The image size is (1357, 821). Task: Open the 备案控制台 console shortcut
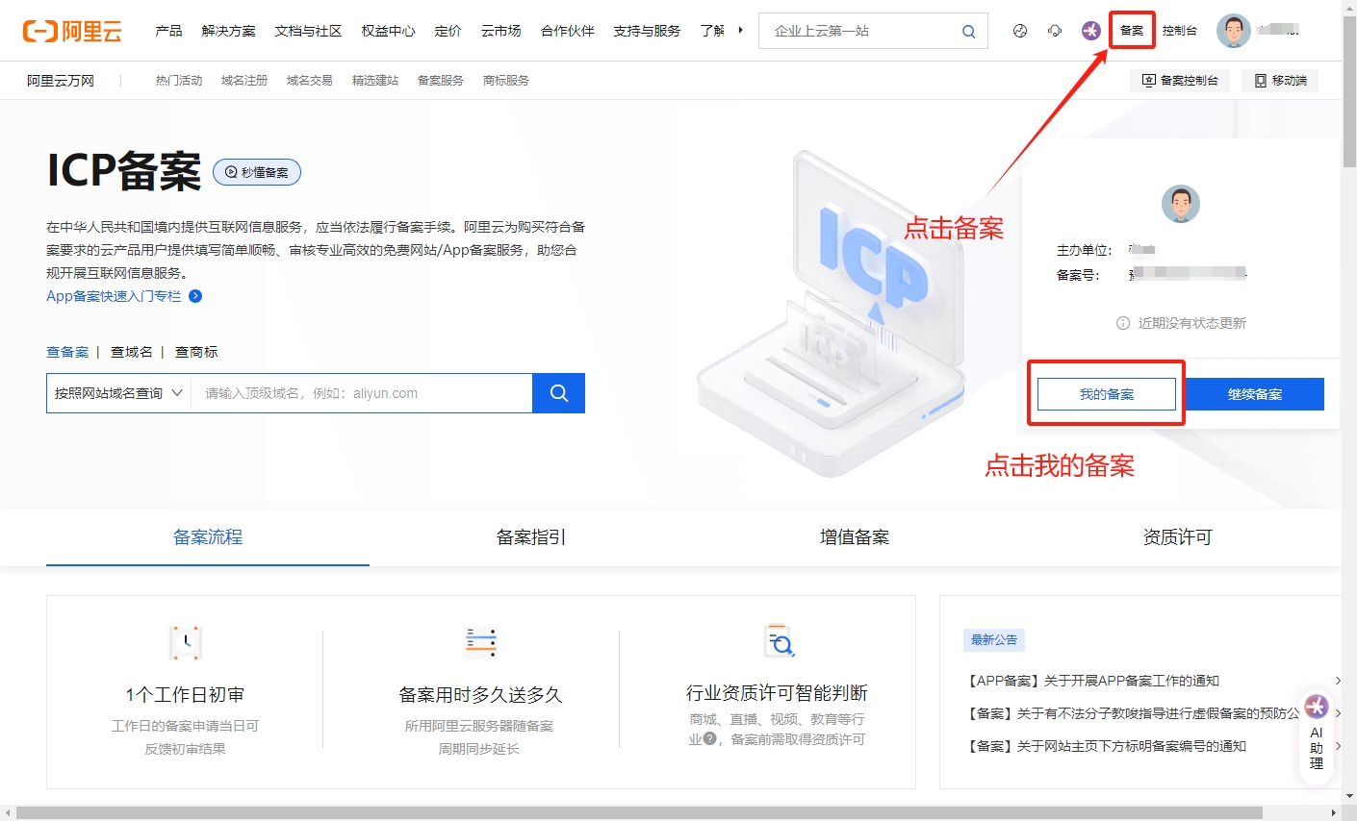pyautogui.click(x=1179, y=80)
